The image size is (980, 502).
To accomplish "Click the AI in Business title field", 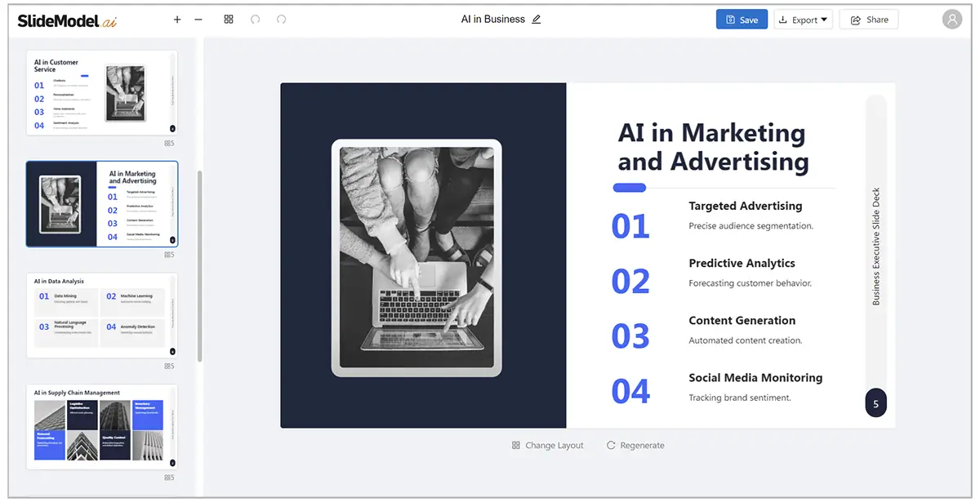I will 493,19.
